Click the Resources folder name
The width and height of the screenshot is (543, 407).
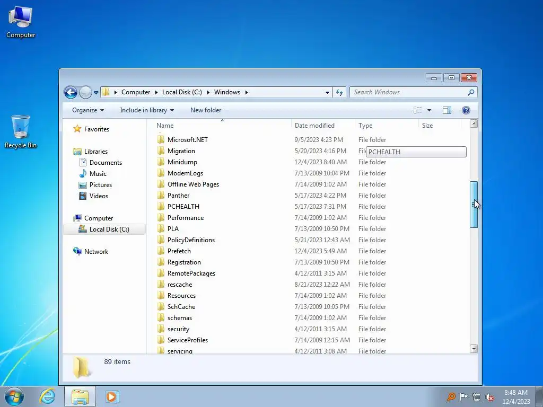coord(181,296)
